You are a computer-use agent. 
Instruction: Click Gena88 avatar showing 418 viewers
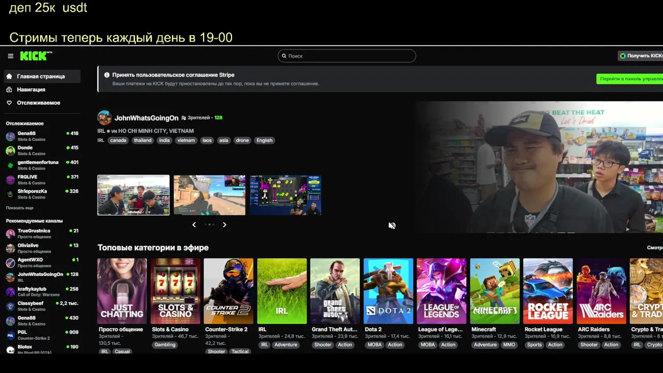tap(10, 136)
